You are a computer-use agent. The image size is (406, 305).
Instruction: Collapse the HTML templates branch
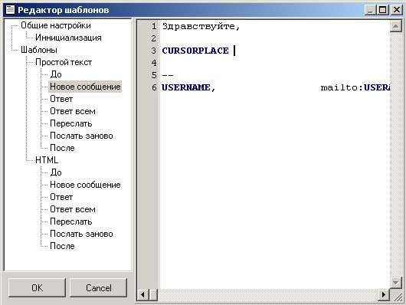47,160
